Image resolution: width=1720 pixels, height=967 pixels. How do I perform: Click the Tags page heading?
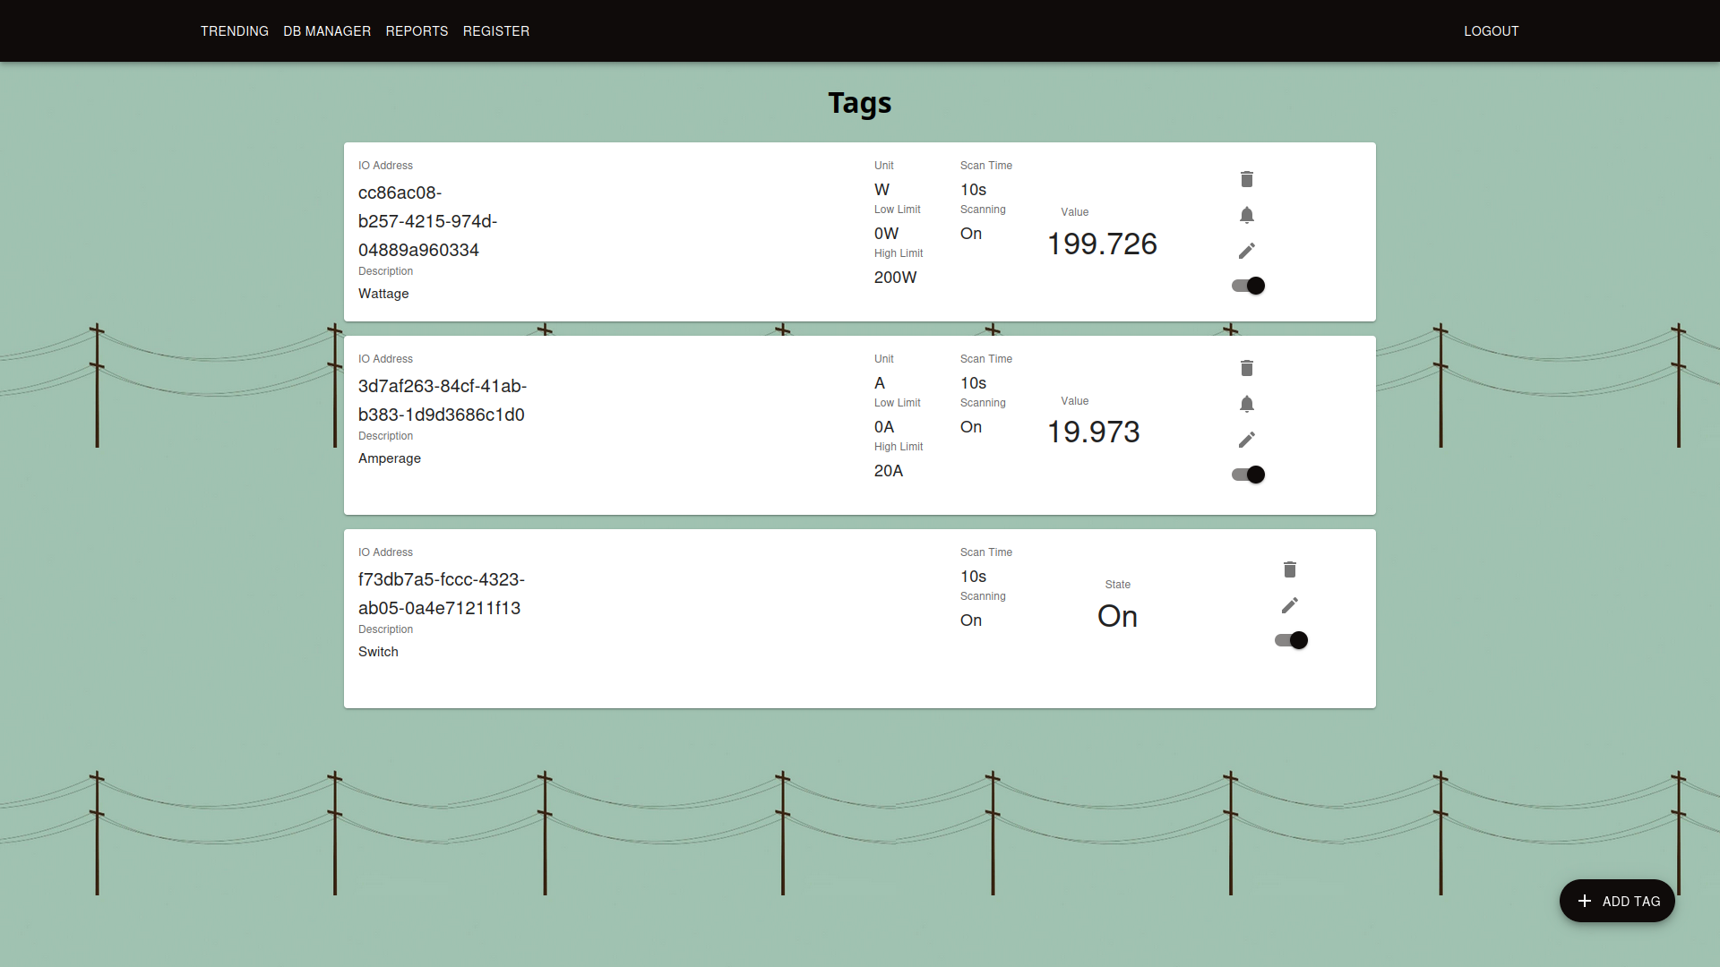tap(860, 103)
